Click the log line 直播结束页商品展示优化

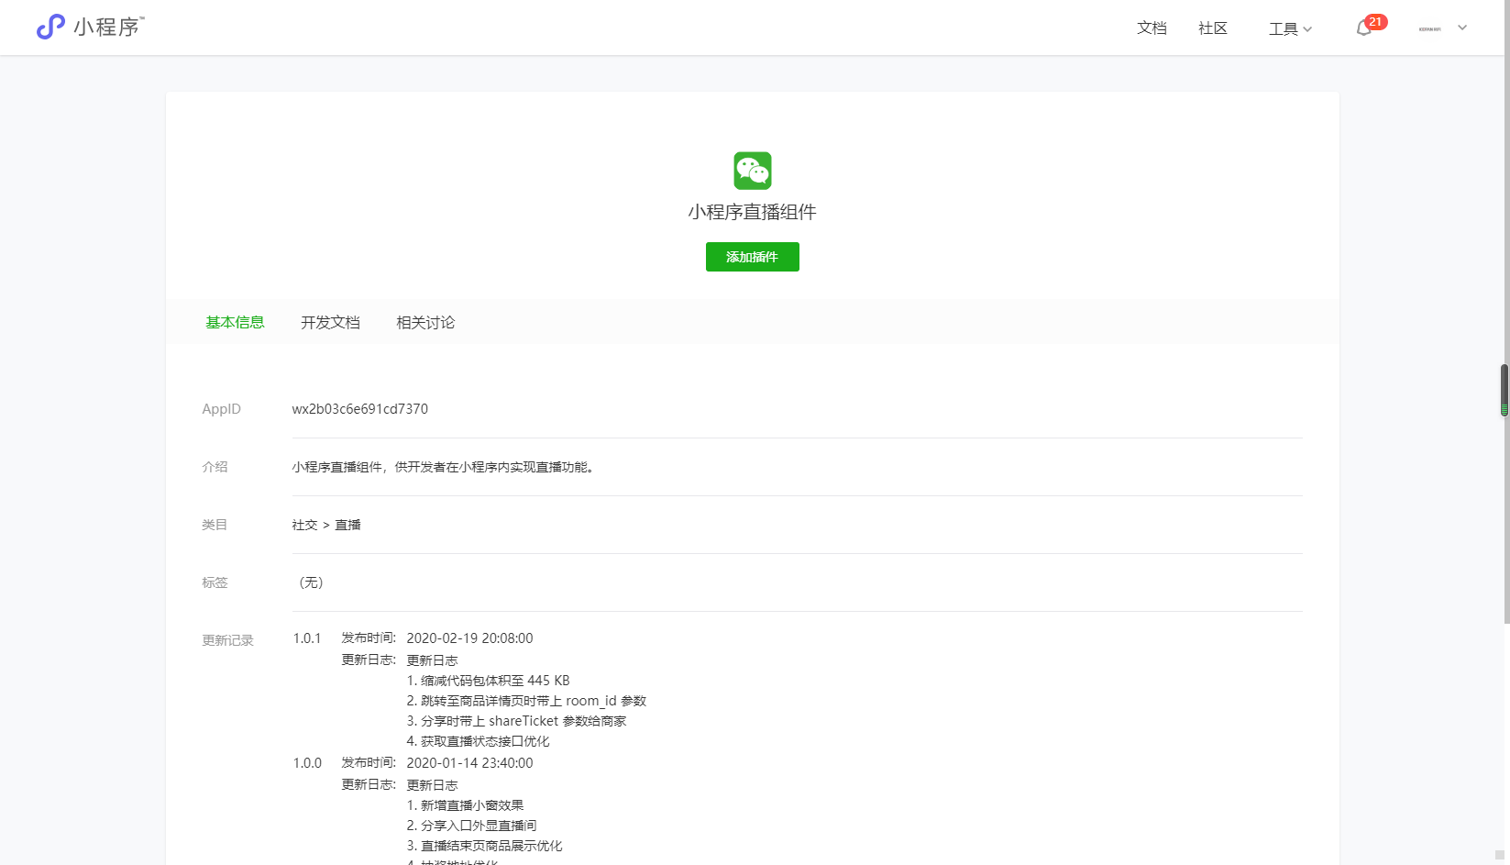point(484,846)
